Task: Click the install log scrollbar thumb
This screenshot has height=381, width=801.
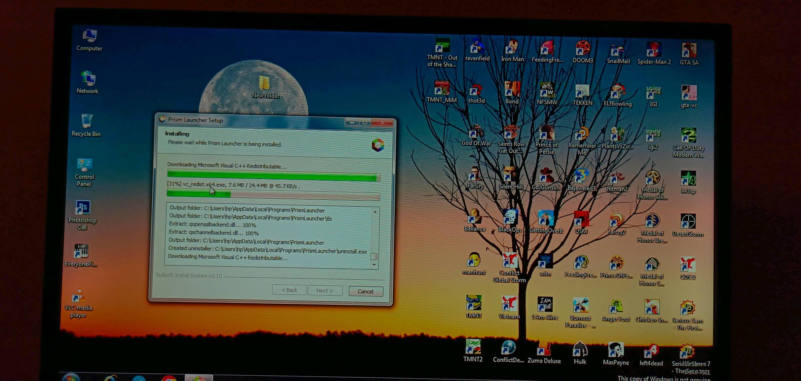Action: (x=374, y=256)
